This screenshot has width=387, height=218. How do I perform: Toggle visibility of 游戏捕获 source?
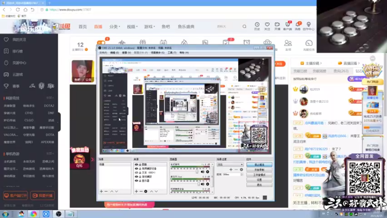[136, 177]
